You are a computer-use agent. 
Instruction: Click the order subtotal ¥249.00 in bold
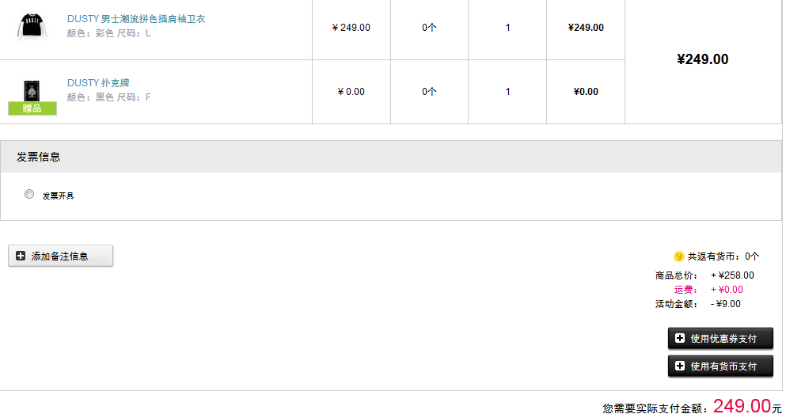point(702,59)
